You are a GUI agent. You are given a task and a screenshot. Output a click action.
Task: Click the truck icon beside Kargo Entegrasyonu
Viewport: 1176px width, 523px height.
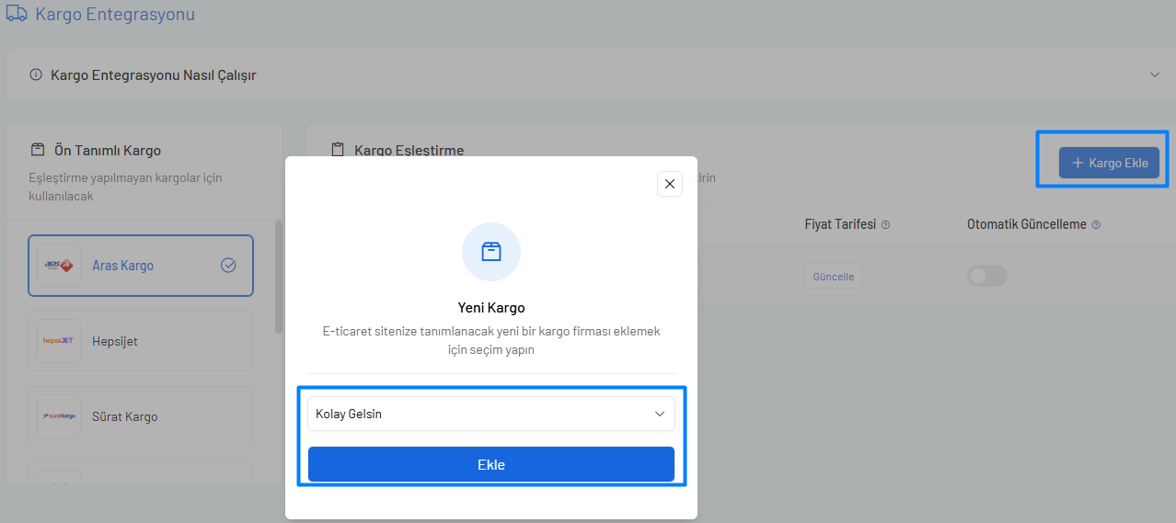[x=16, y=15]
